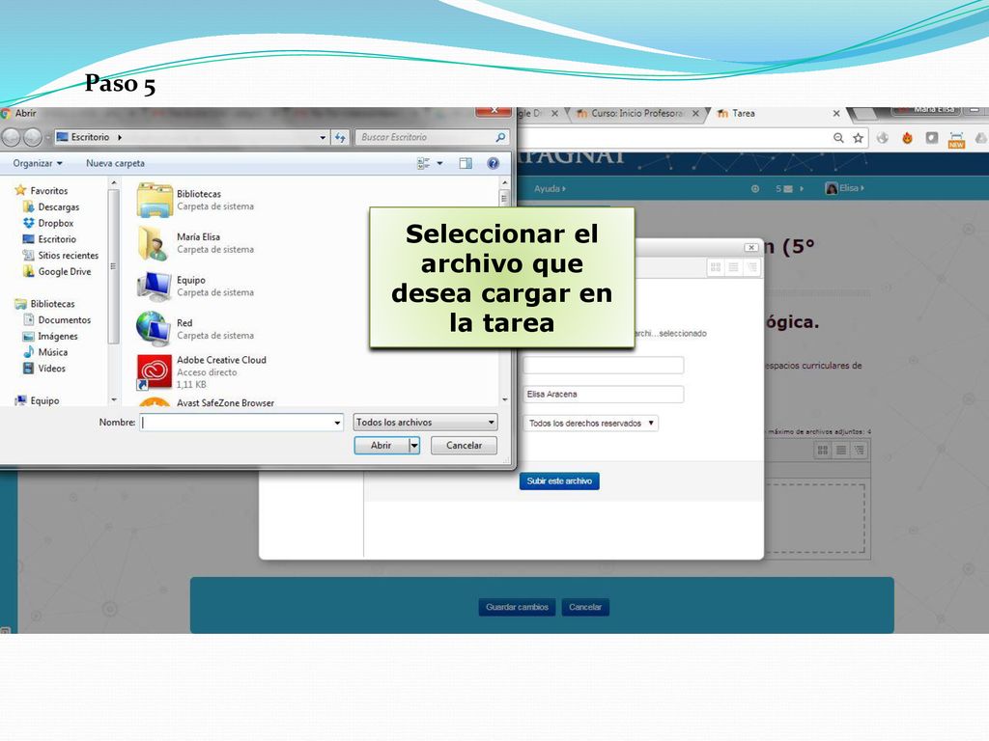Viewport: 989px width, 741px height.
Task: Open Música under Bibliotecas
Action: point(45,352)
